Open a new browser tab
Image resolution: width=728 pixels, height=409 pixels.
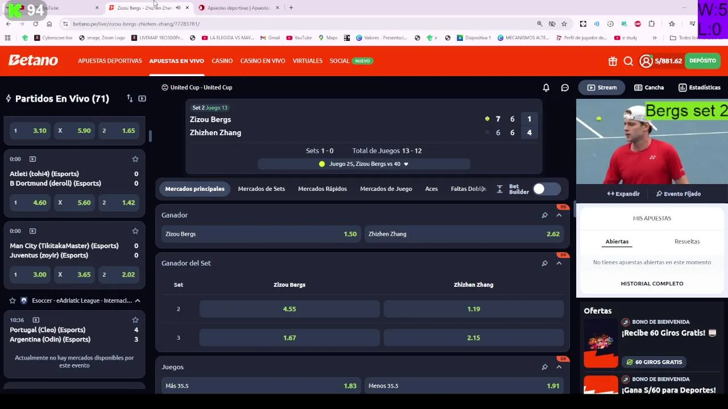click(x=291, y=8)
